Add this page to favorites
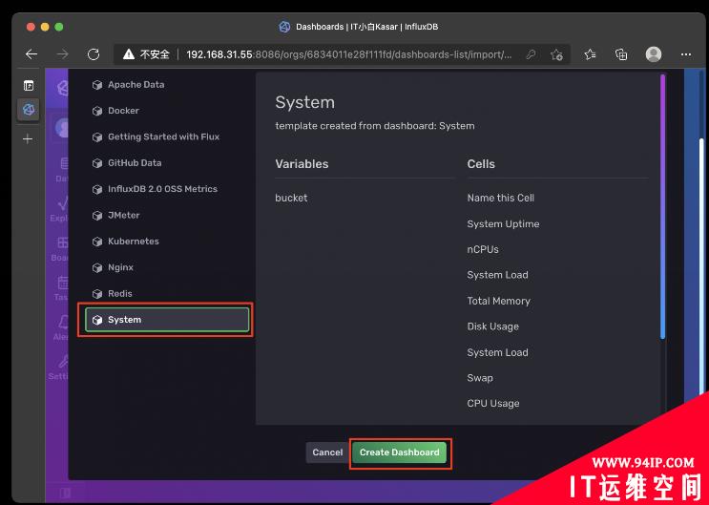 point(556,54)
